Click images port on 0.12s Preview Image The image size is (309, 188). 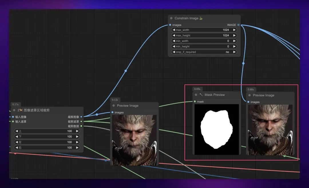point(112,112)
